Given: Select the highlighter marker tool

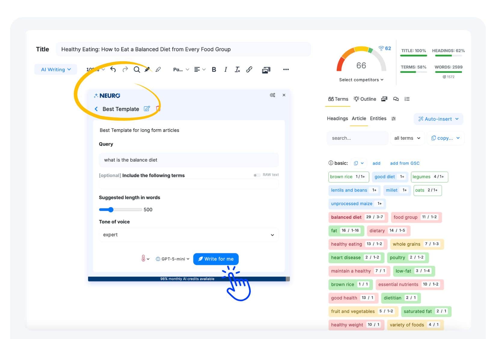Looking at the screenshot, I should coord(147,69).
